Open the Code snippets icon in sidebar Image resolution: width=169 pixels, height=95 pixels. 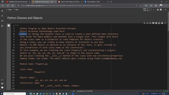click(x=2, y=80)
